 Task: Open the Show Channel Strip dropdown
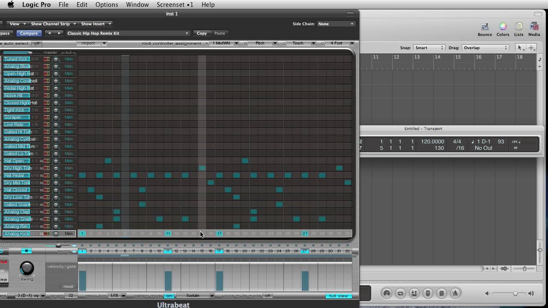(54, 24)
